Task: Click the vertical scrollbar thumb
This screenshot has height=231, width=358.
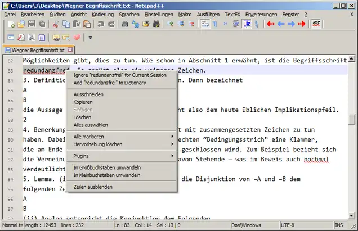Action: point(352,119)
